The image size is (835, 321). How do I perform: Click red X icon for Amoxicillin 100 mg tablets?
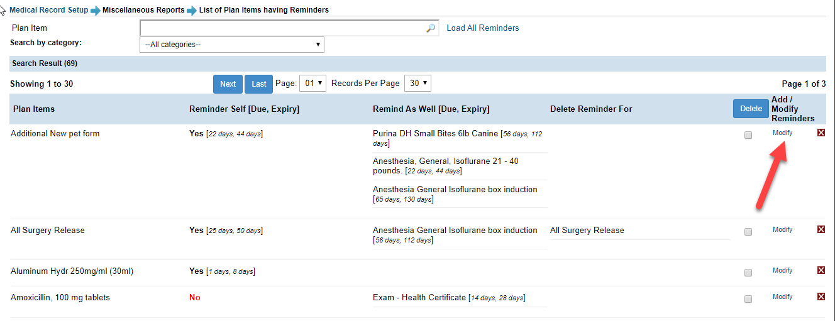click(821, 297)
